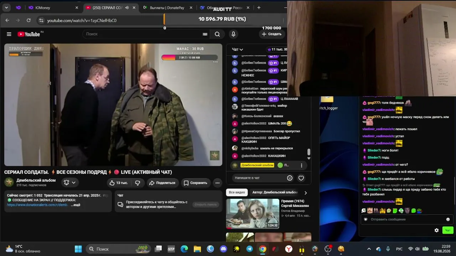The image size is (456, 256).
Task: Open Yandex Browser from taskbar
Action: 289,249
